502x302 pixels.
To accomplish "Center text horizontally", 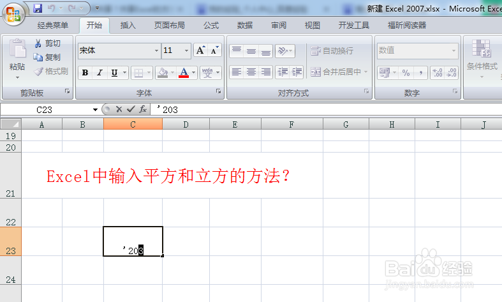I will pos(251,72).
